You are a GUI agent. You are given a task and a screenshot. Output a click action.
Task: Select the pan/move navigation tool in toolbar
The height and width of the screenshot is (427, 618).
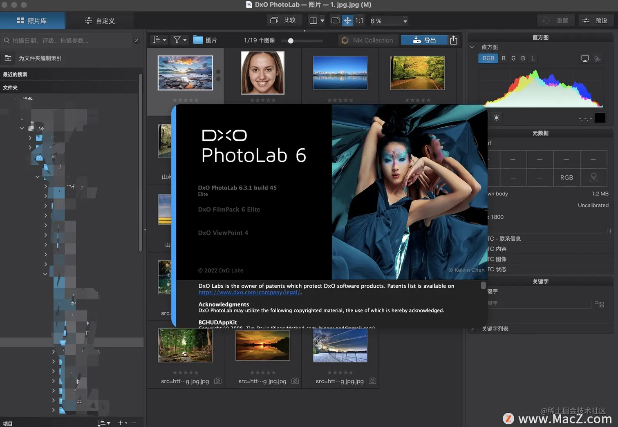(347, 20)
